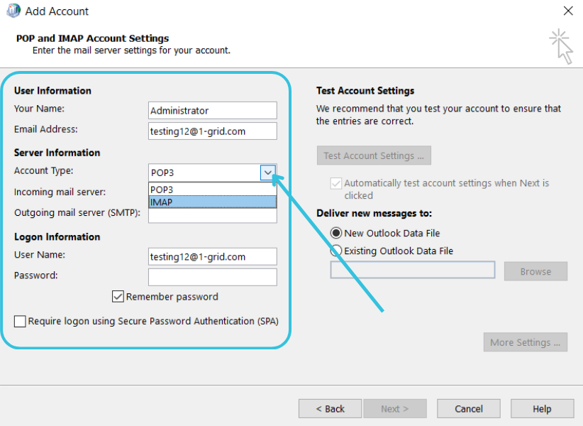Click the Add Account window icon
Viewport: 583px width, 426px height.
[13, 11]
